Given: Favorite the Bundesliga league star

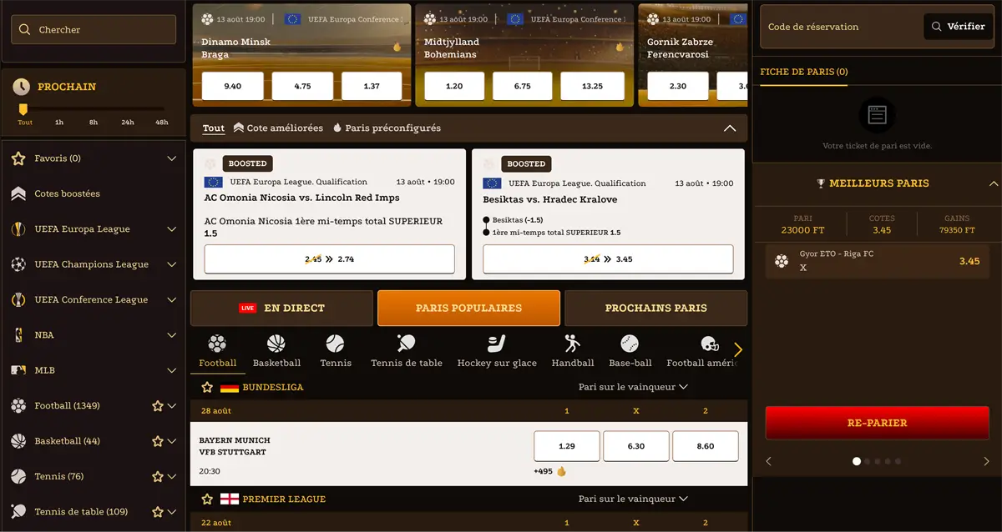Looking at the screenshot, I should coord(207,388).
